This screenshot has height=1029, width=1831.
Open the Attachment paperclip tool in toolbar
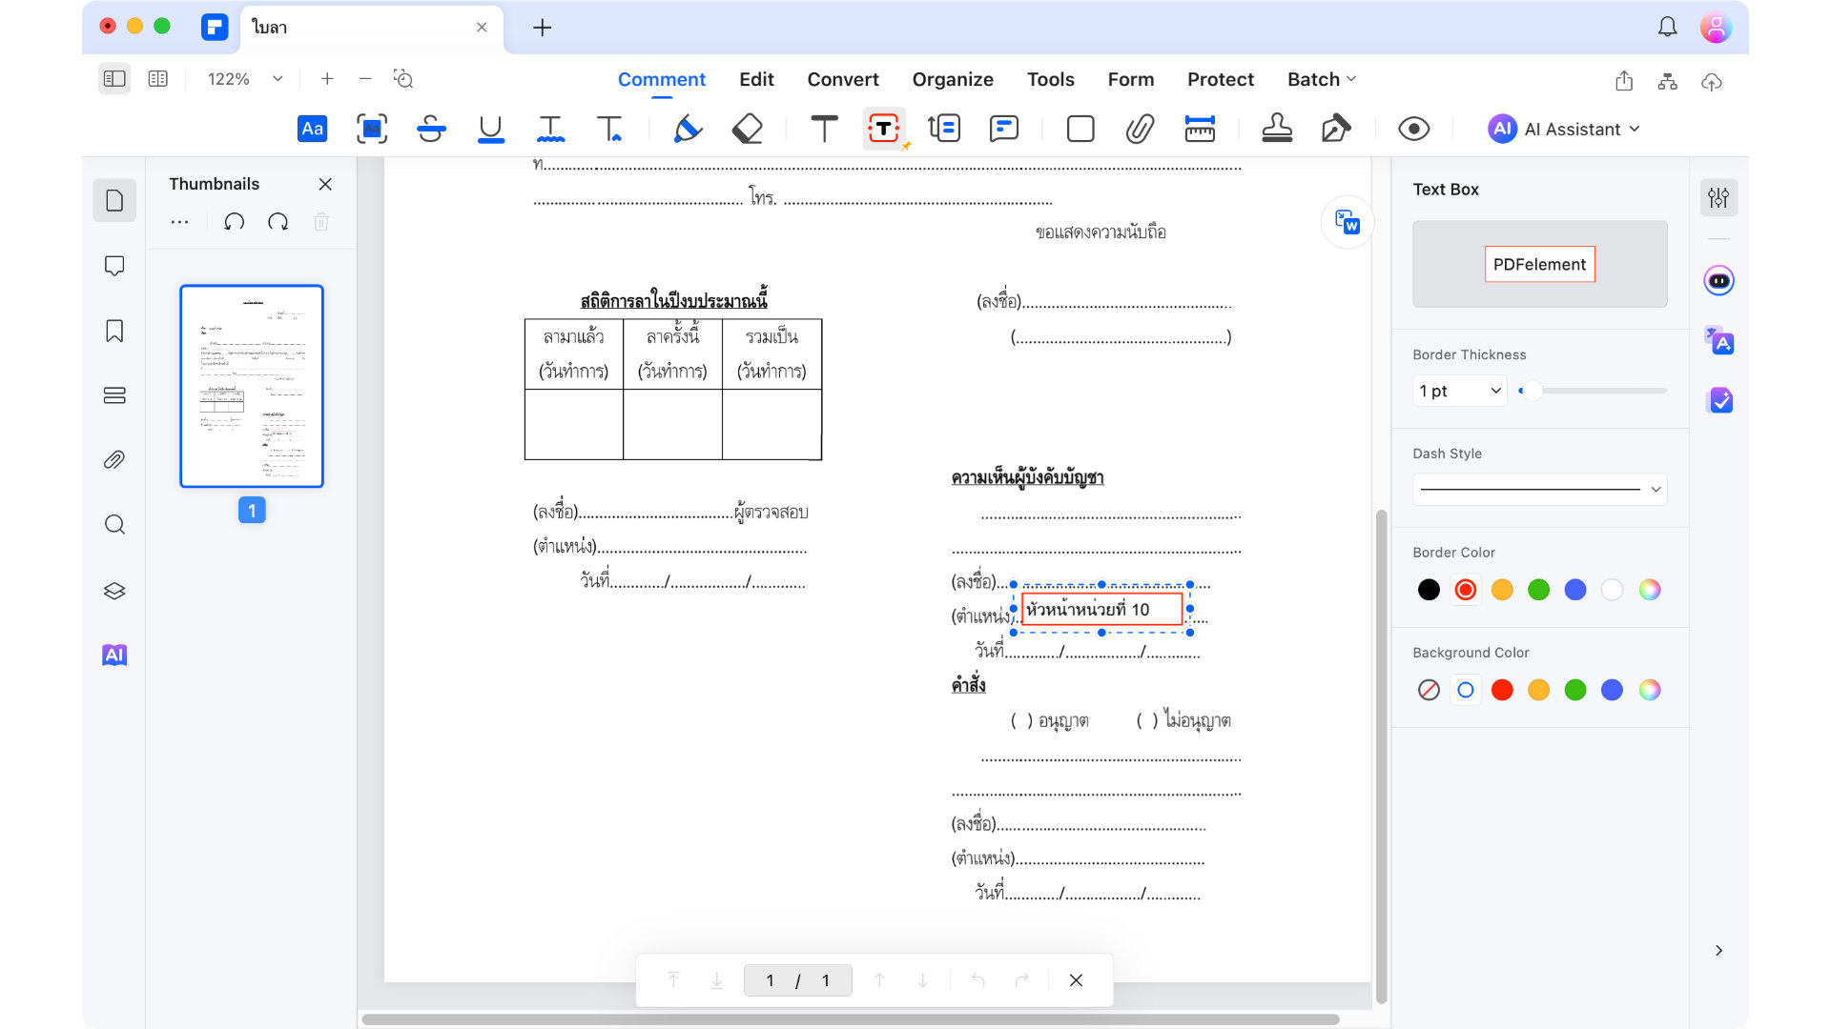pos(1140,129)
